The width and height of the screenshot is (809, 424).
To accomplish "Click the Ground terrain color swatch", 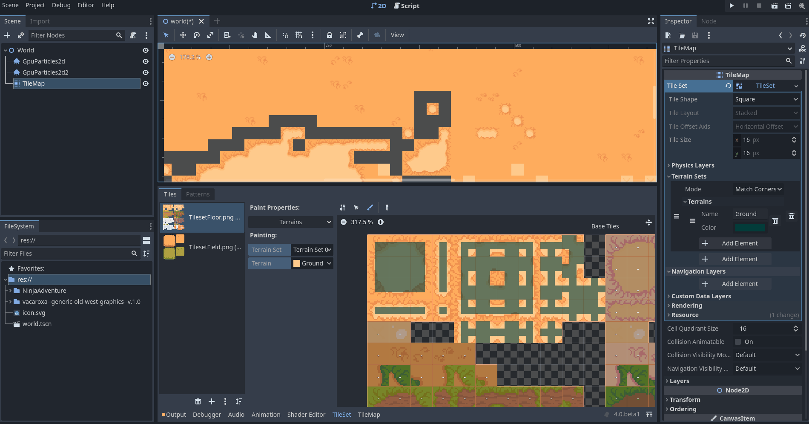I will pos(750,228).
